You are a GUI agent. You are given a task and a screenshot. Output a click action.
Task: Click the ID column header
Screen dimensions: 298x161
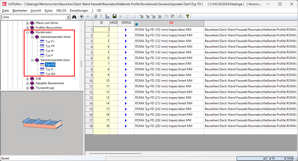101,23
